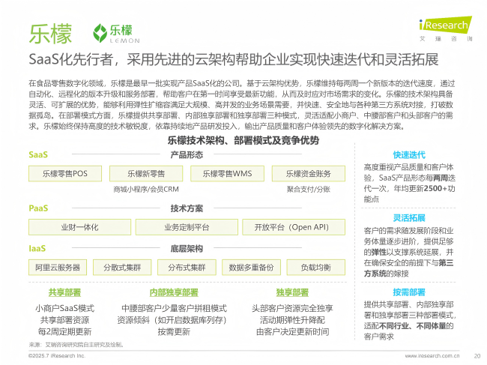Select the 业财一体化 box
Image resolution: width=487 pixels, height=365 pixels.
[80, 227]
